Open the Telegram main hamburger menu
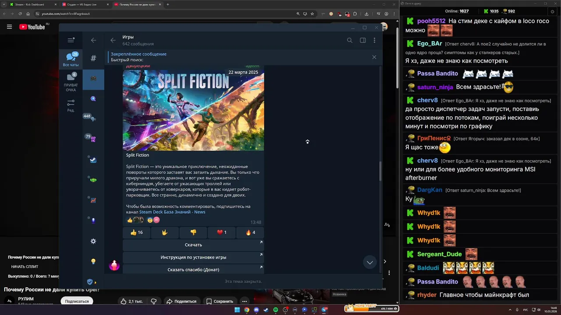Image resolution: width=561 pixels, height=315 pixels. (71, 40)
